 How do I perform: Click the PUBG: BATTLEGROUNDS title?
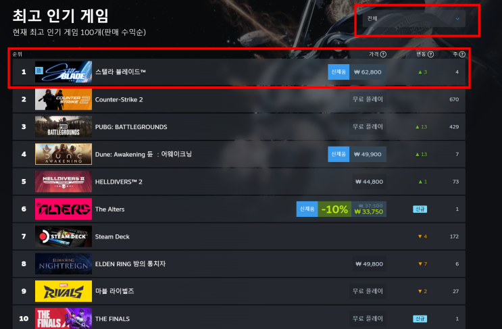tap(131, 127)
